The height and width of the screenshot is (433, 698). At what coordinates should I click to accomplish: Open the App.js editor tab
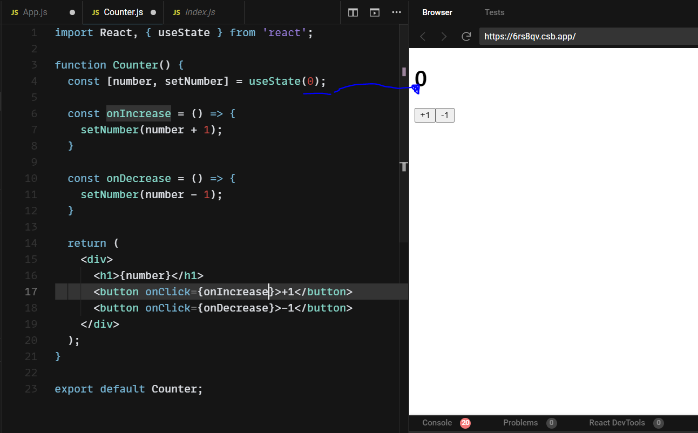pos(41,12)
